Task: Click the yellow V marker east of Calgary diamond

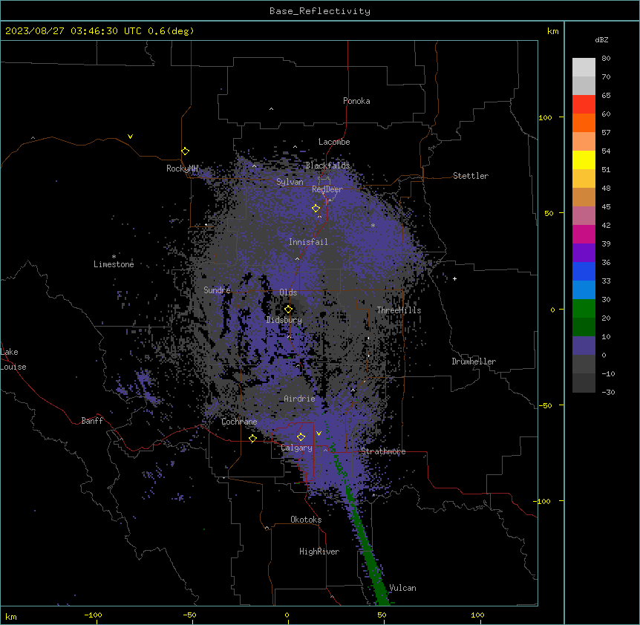Action: 319,433
